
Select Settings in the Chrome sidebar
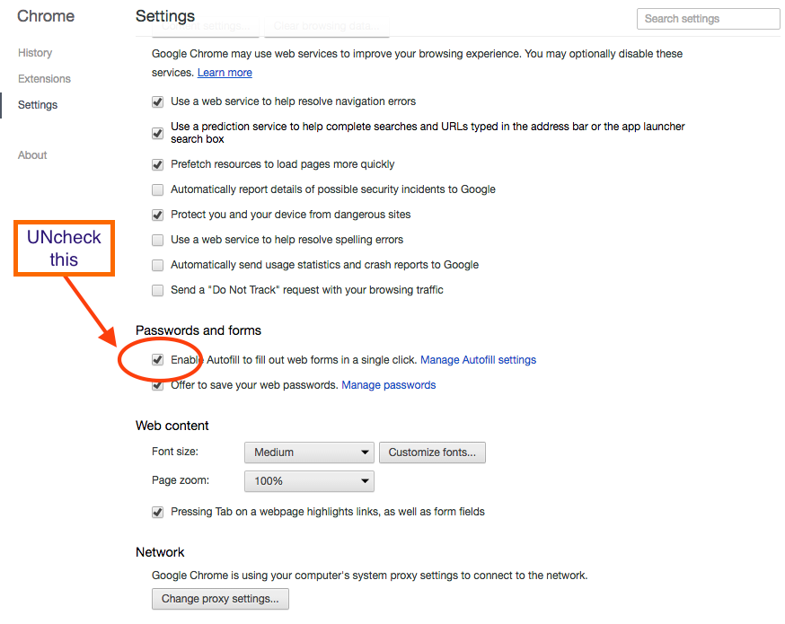(38, 104)
